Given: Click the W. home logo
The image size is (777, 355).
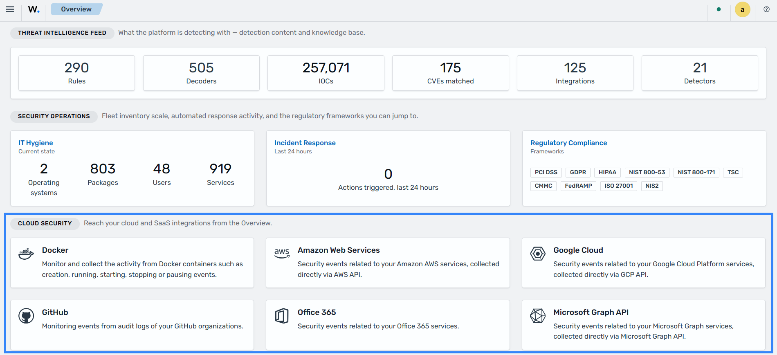Looking at the screenshot, I should (34, 9).
